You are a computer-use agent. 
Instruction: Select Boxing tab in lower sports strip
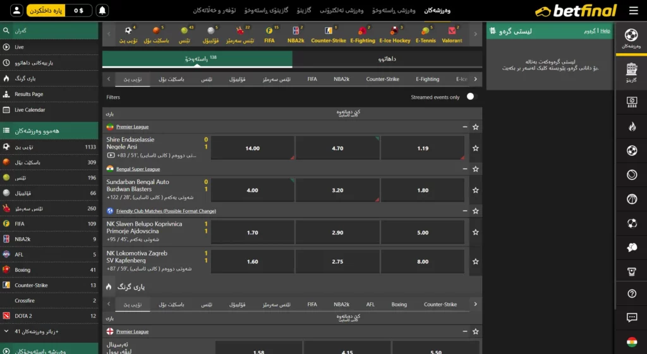(x=399, y=305)
